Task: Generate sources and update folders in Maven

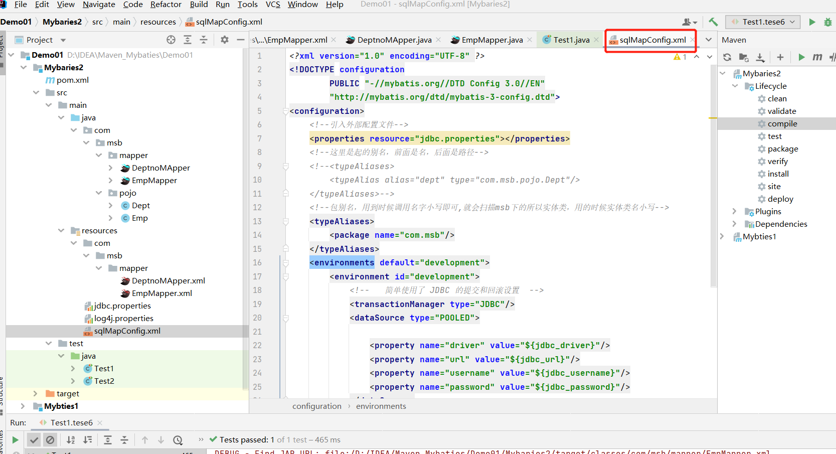Action: click(x=744, y=57)
